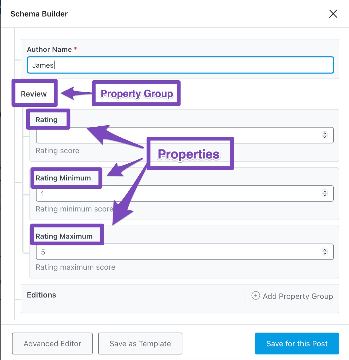Select the Rating Minimum number field
This screenshot has width=349, height=360.
point(185,194)
